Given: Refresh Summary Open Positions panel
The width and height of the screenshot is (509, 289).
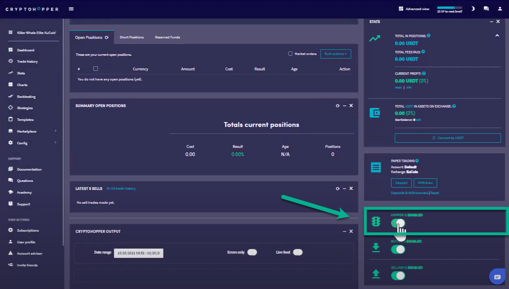Looking at the screenshot, I should click(337, 105).
